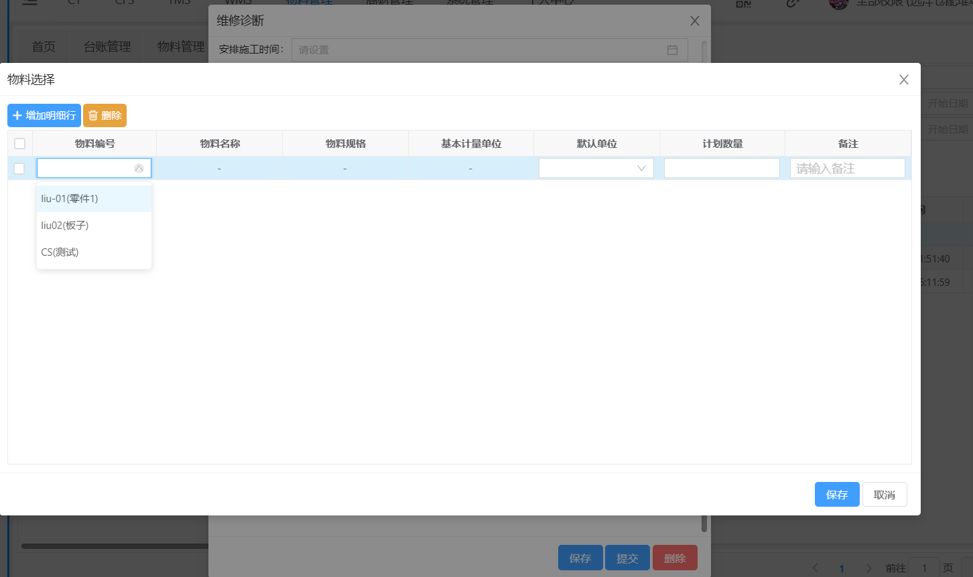Click the collapse arrow in 物料编号 field
The width and height of the screenshot is (973, 577).
pyautogui.click(x=139, y=169)
